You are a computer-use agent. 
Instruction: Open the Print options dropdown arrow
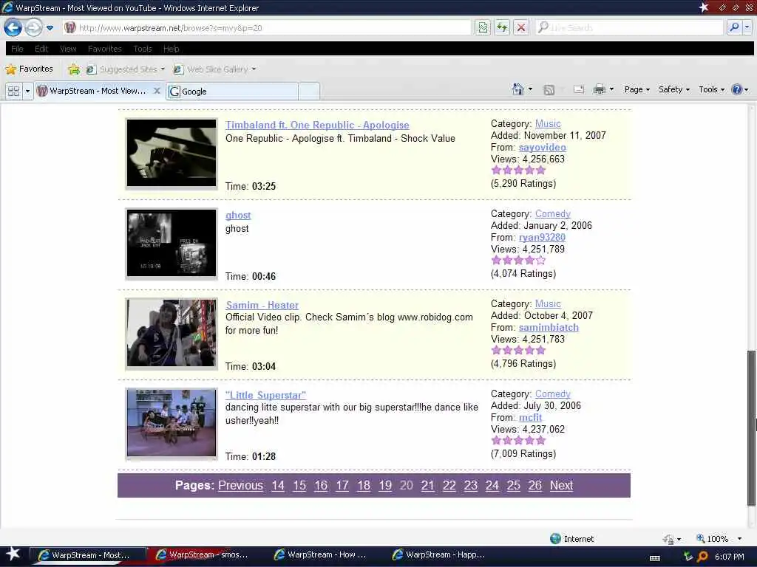click(611, 89)
